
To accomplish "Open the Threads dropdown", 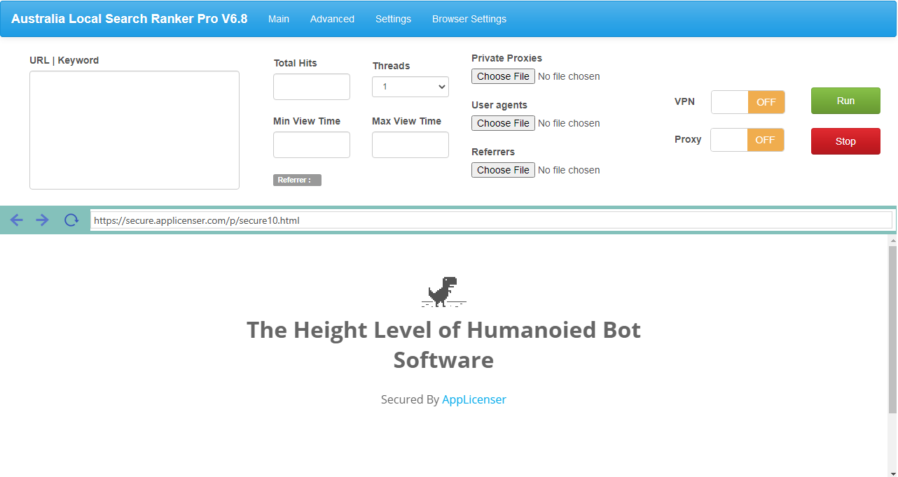I will click(x=410, y=87).
